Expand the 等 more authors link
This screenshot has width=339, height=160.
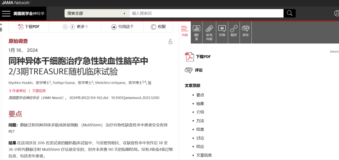click(150, 83)
